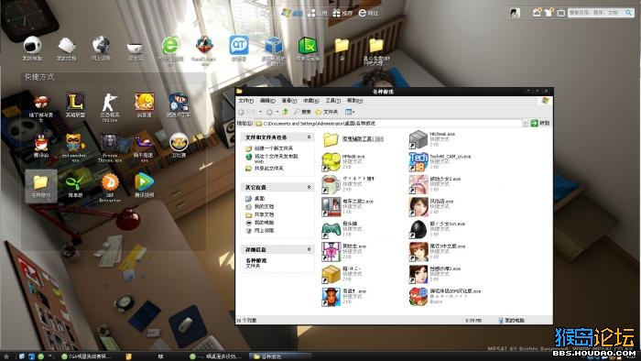The width and height of the screenshot is (641, 361).
Task: Launch the green 360 browser desktop icon
Action: (x=171, y=45)
